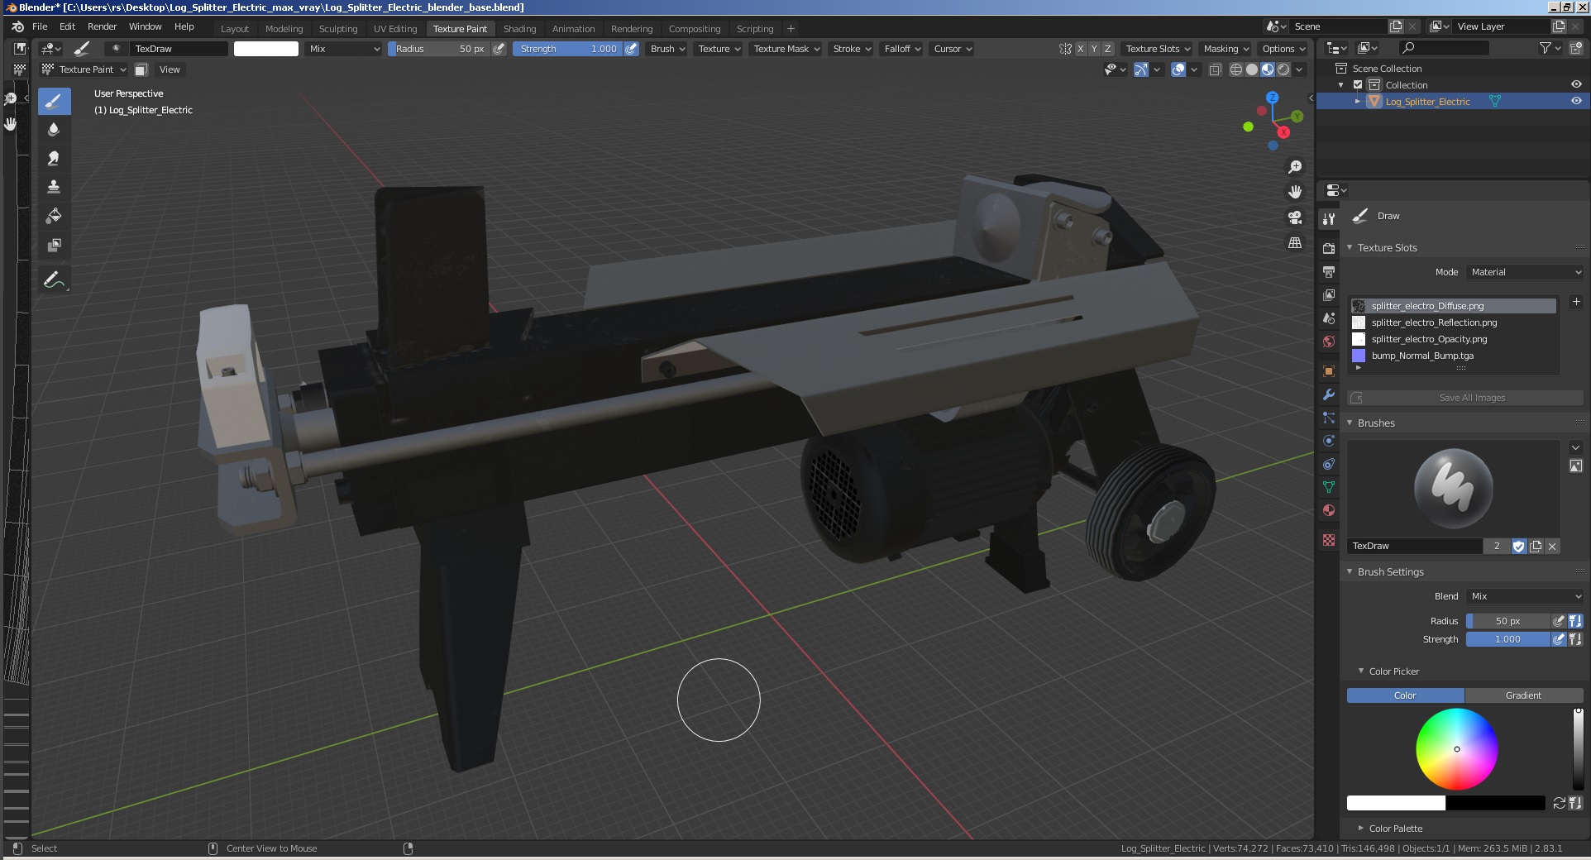The image size is (1591, 860).
Task: Toggle strength pressure sensitivity in header
Action: tap(632, 49)
